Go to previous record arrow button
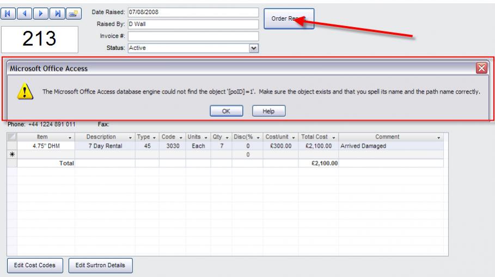The image size is (495, 277). click(x=25, y=14)
